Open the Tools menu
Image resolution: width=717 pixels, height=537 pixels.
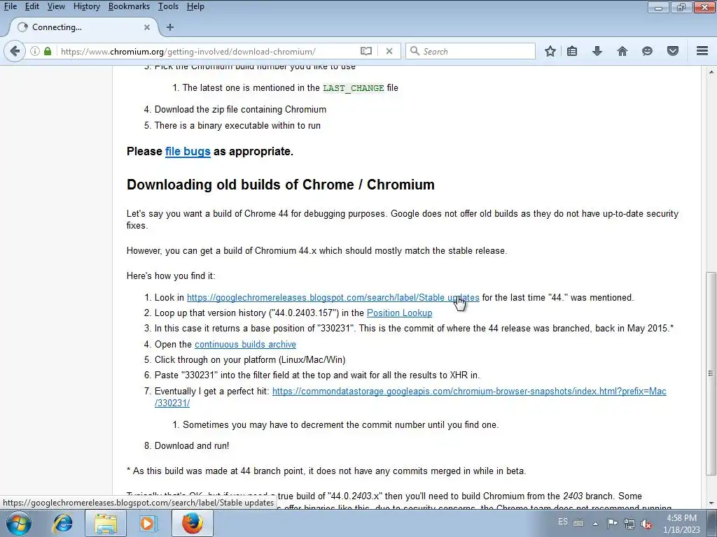pyautogui.click(x=168, y=6)
